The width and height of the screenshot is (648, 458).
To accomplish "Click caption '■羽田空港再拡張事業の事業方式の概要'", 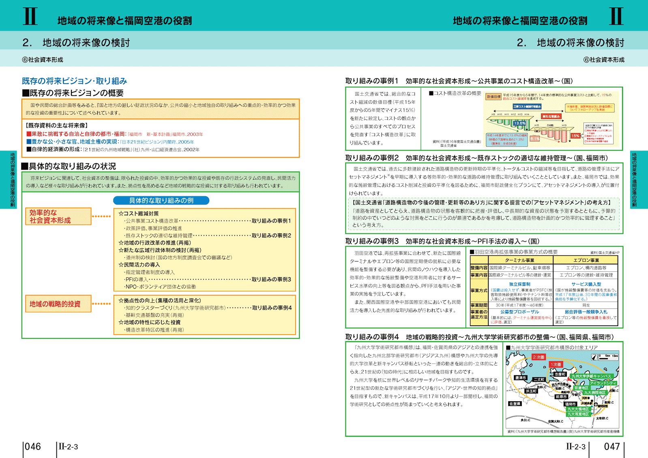I will pos(514,252).
